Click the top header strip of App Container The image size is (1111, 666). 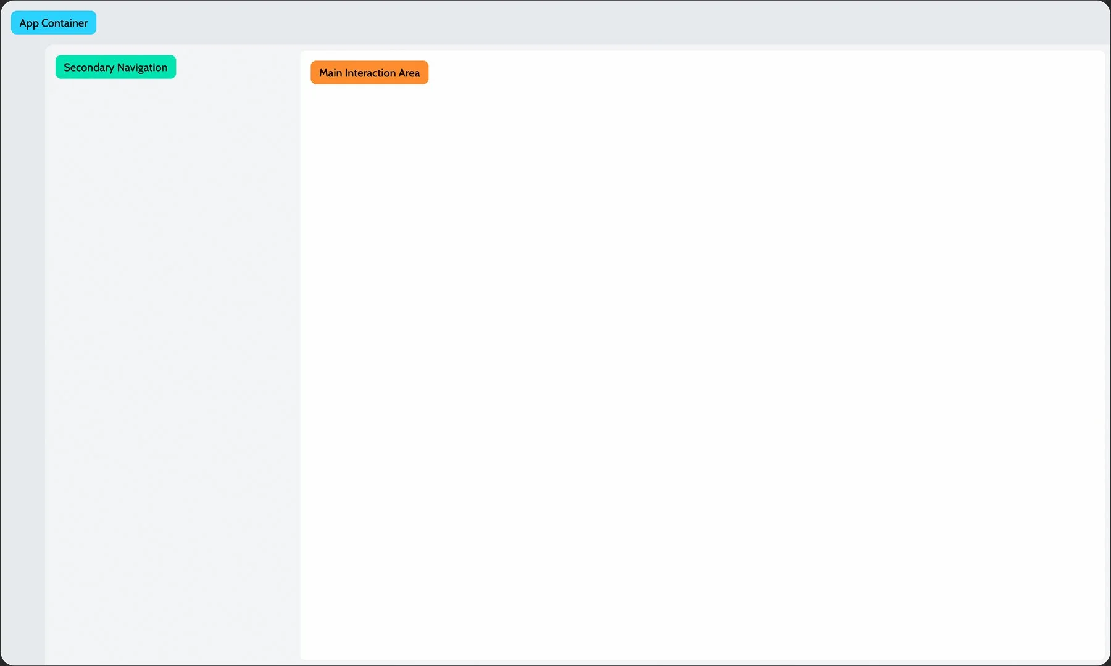[555, 25]
